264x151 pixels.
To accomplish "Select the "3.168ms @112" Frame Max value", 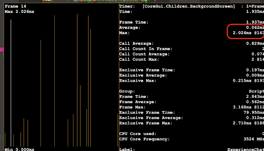I will [x=248, y=107].
